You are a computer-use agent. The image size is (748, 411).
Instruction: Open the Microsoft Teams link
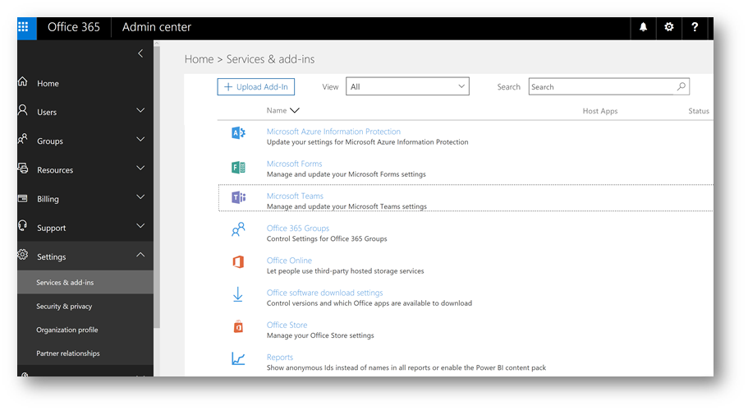[295, 196]
